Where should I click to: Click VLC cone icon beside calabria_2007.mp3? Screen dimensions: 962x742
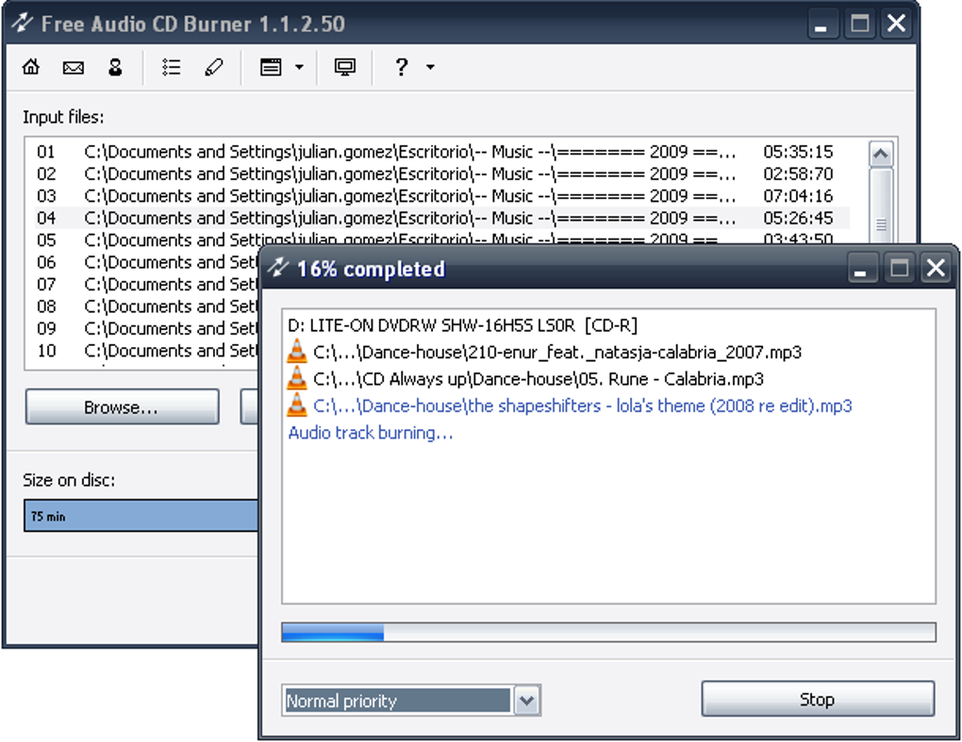click(297, 352)
